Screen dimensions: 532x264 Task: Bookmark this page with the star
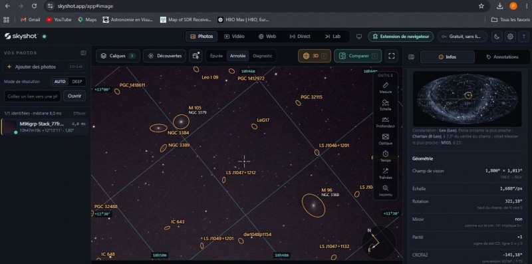481,6
